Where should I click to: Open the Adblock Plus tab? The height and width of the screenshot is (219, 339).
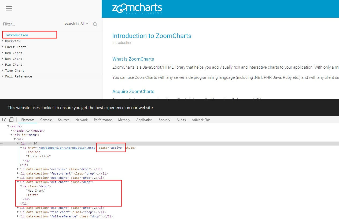(201, 120)
